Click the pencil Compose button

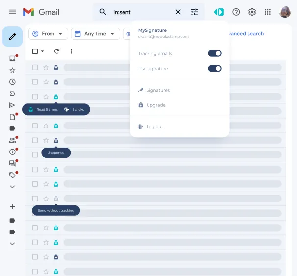(12, 37)
